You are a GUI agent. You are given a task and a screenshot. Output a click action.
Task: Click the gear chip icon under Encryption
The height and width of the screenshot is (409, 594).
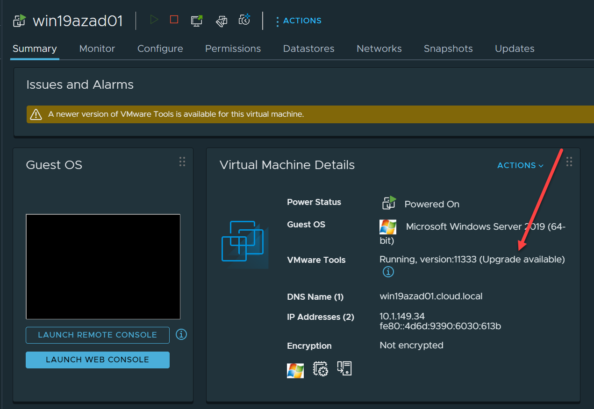tap(321, 369)
